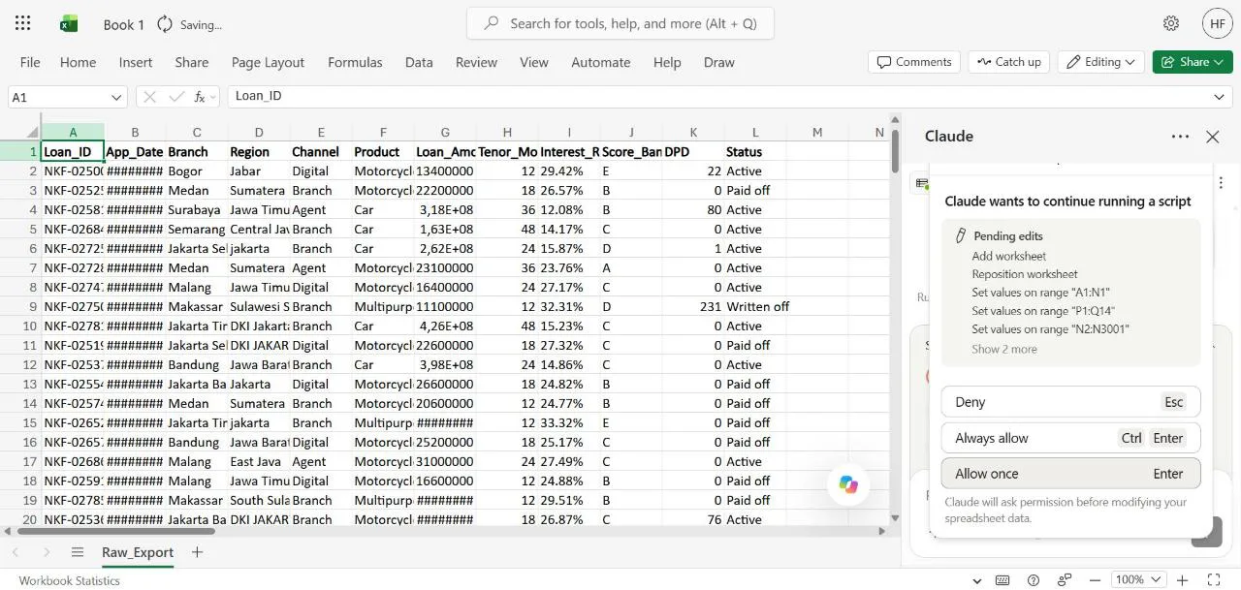Open the green Share dropdown
The width and height of the screenshot is (1241, 590).
click(1192, 62)
